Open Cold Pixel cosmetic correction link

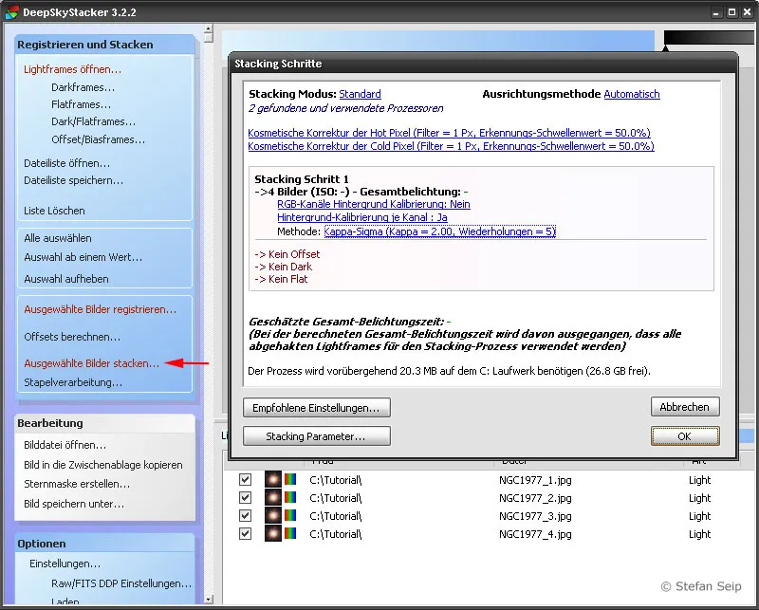point(452,146)
